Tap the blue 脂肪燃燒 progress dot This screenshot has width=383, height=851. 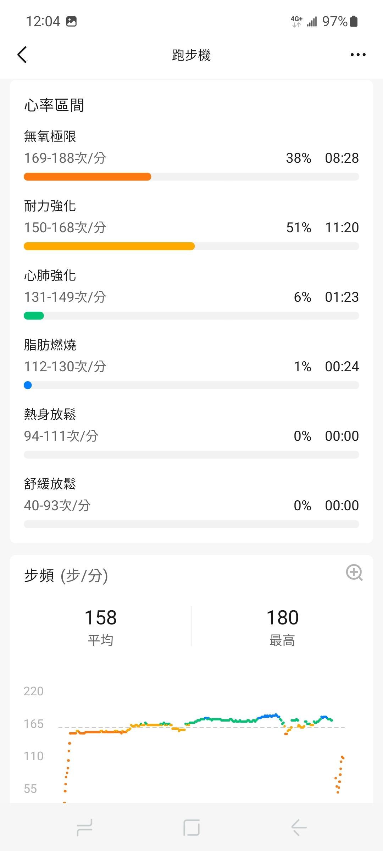click(x=28, y=385)
